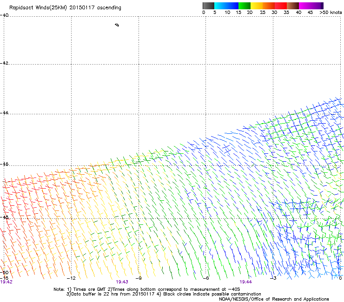The image size is (344, 302).
Task: Click the -48 latitude axis label
Action: [4, 217]
